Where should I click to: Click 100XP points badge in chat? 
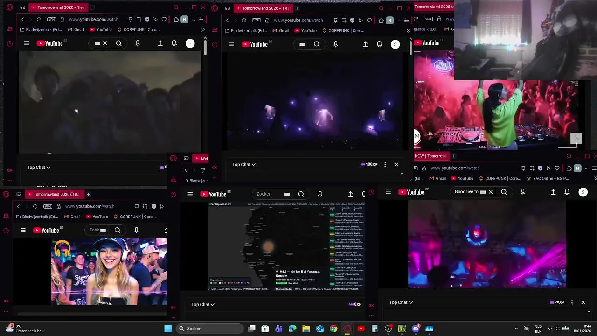(x=369, y=164)
